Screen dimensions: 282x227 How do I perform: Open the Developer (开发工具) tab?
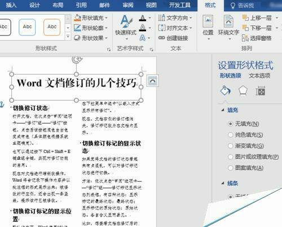179,5
